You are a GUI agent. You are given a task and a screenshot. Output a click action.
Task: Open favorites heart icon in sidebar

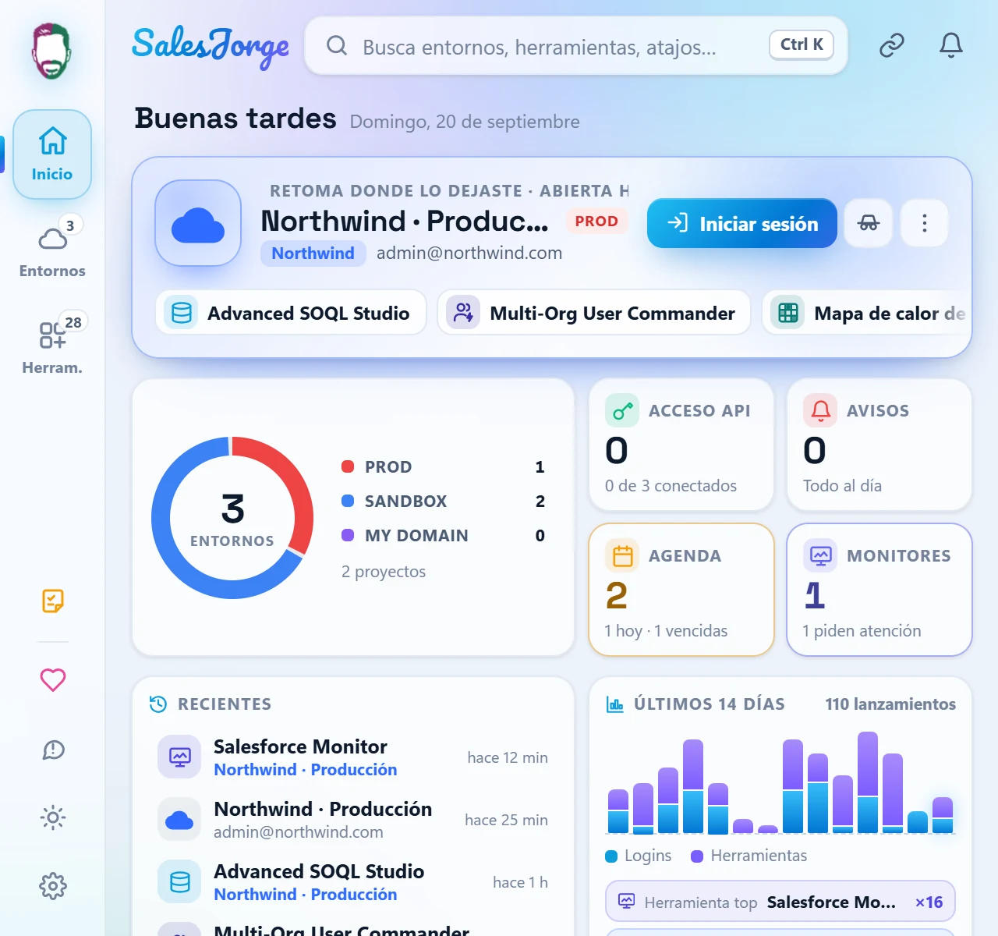click(x=52, y=679)
